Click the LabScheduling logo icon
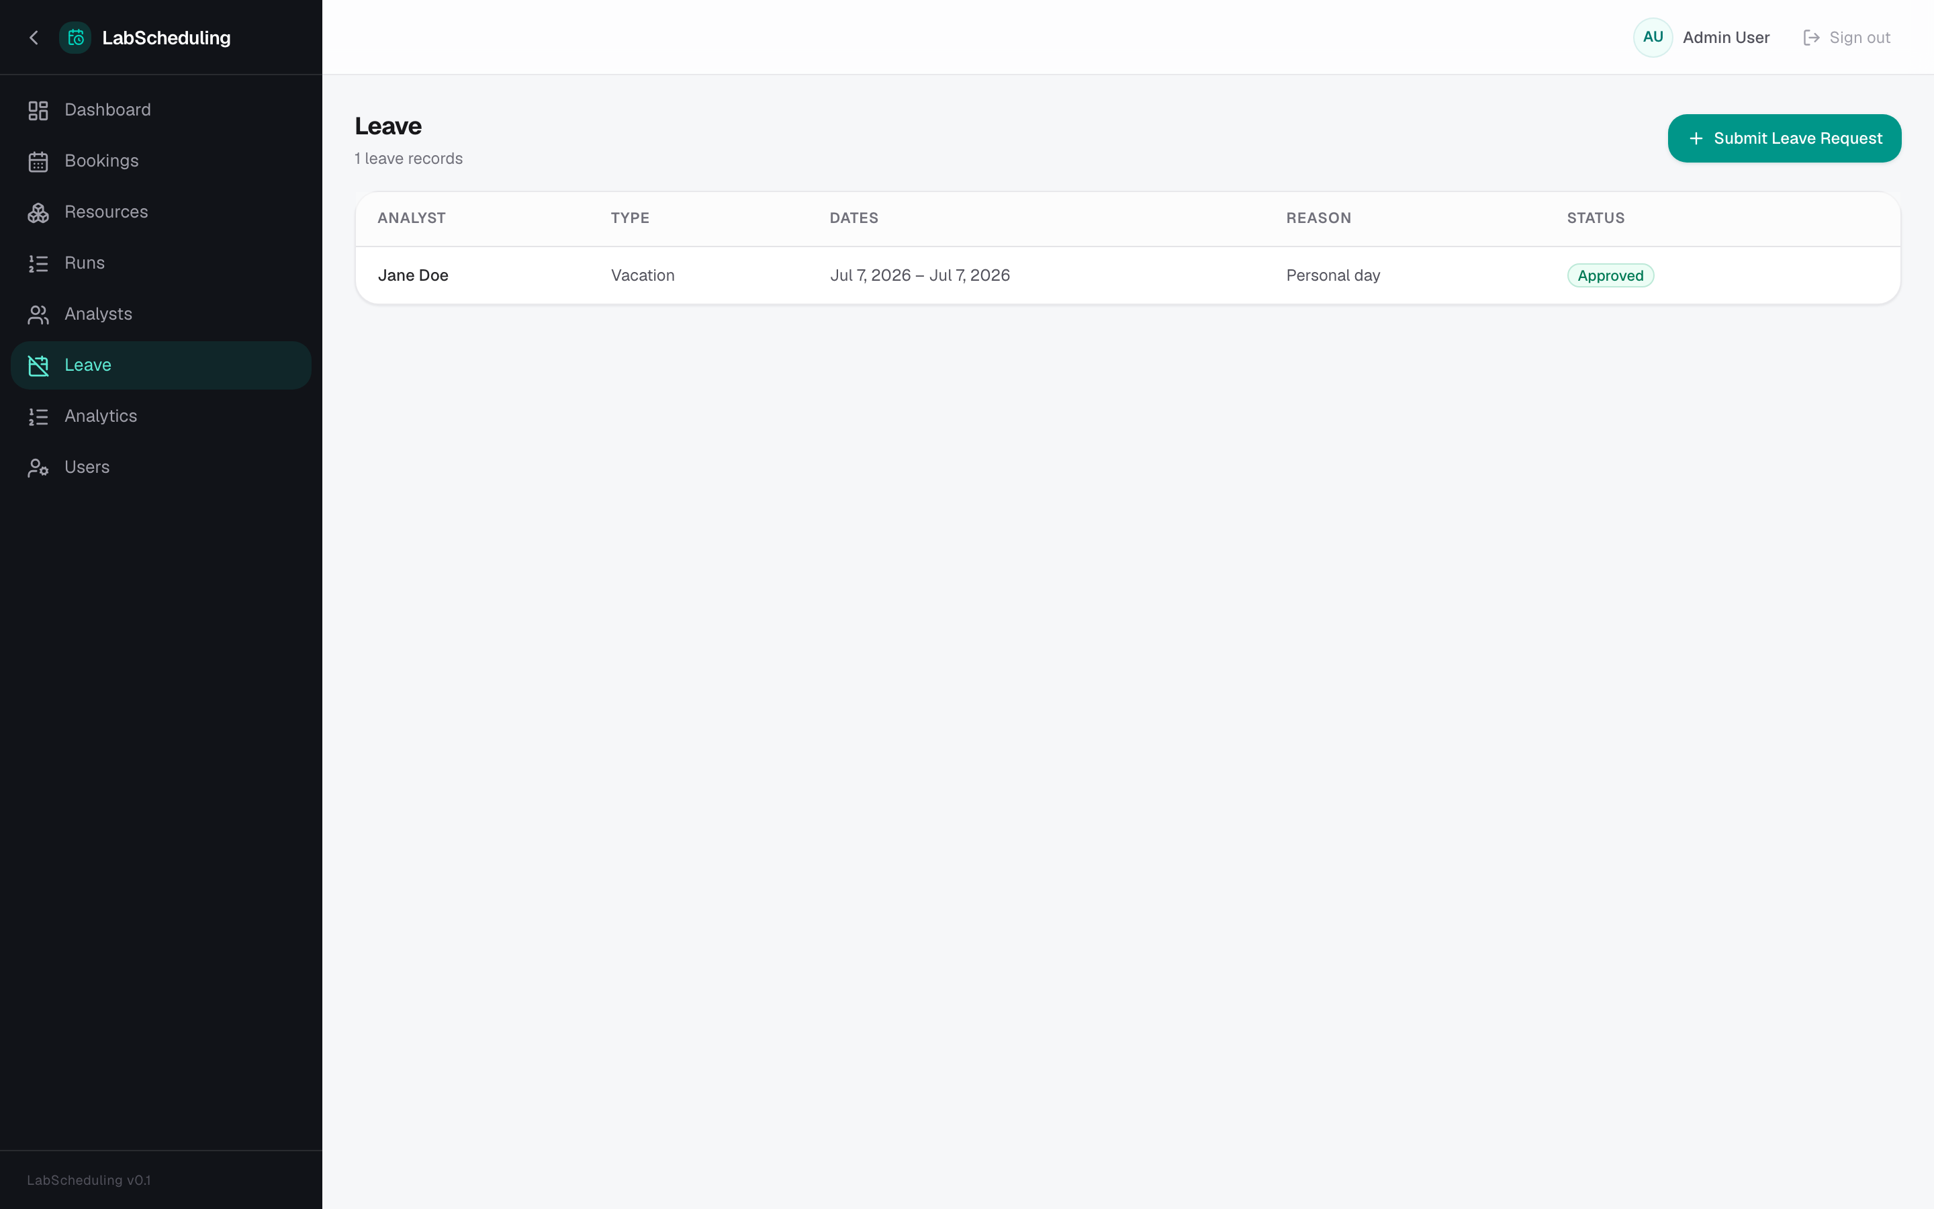1934x1209 pixels. 75,38
